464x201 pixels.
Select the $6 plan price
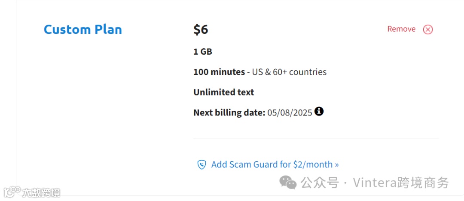(x=201, y=30)
